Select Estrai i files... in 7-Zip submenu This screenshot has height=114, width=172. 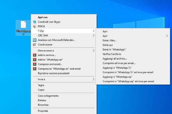pos(133,40)
